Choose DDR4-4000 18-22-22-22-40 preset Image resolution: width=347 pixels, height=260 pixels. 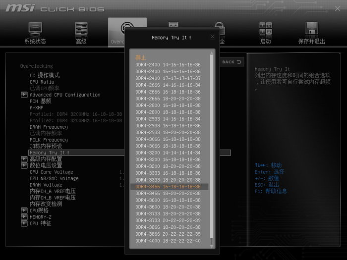click(x=168, y=241)
